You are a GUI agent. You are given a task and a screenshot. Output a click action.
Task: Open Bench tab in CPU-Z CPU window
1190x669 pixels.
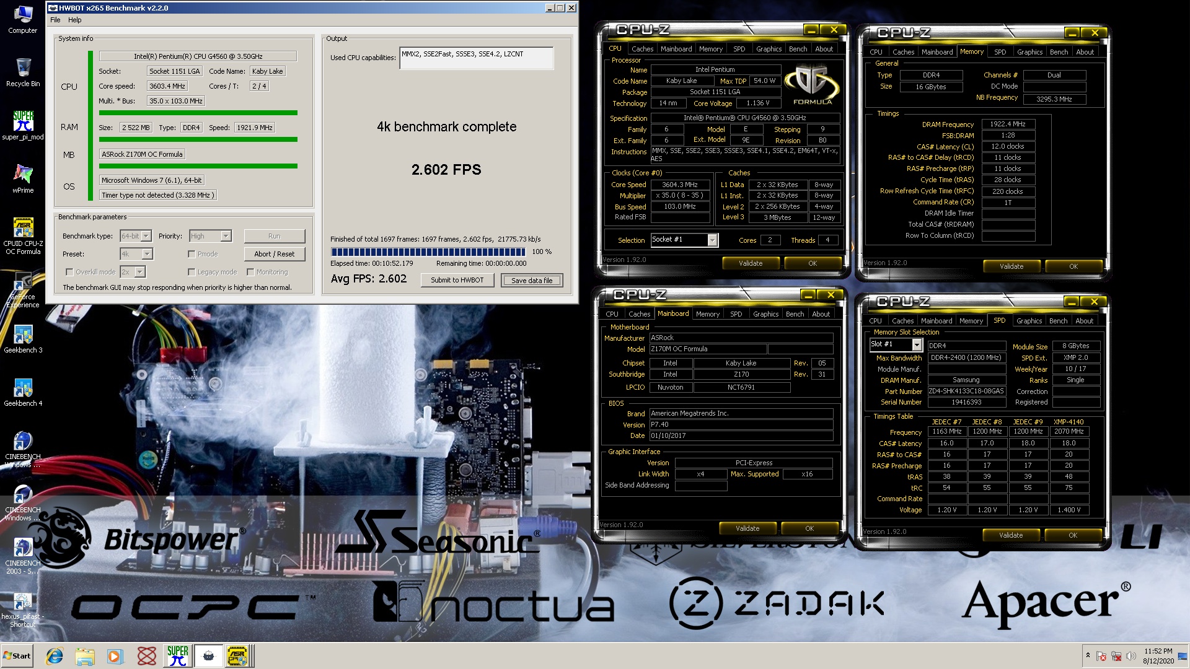click(798, 49)
